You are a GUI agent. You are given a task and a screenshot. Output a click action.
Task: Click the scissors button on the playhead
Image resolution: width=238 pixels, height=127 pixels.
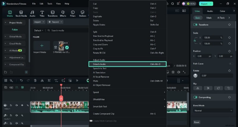pos(61,98)
